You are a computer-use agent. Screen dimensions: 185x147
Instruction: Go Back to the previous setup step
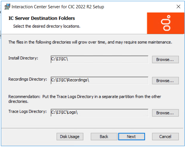click(x=104, y=137)
